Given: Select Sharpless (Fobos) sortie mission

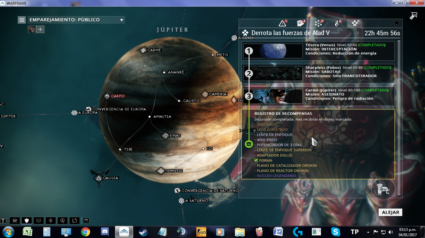Looking at the screenshot, I should (x=318, y=74).
